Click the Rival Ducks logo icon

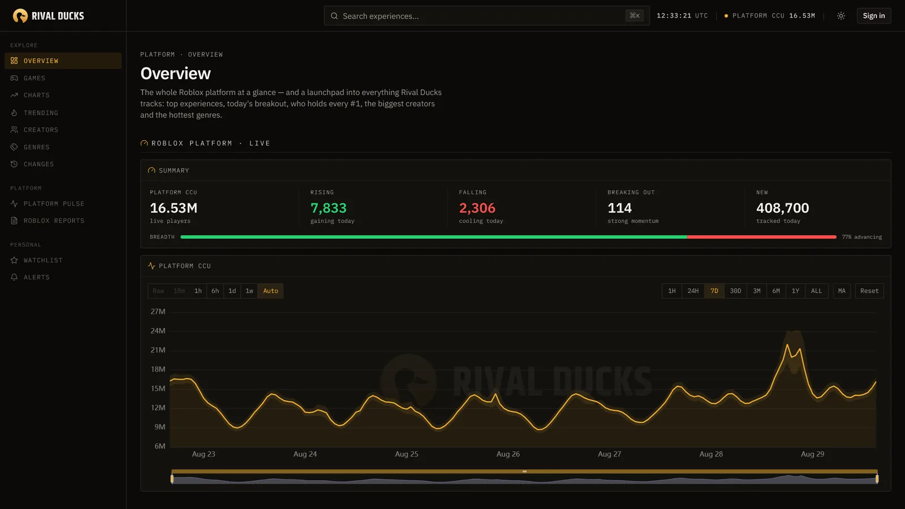[20, 16]
